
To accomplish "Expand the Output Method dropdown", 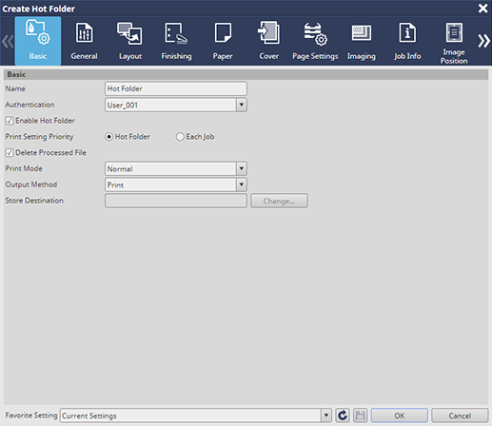I will [x=242, y=184].
